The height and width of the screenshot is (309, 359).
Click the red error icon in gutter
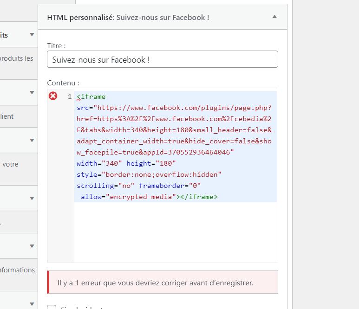click(53, 96)
